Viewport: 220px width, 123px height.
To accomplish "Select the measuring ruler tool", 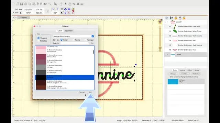I will point(55,4).
